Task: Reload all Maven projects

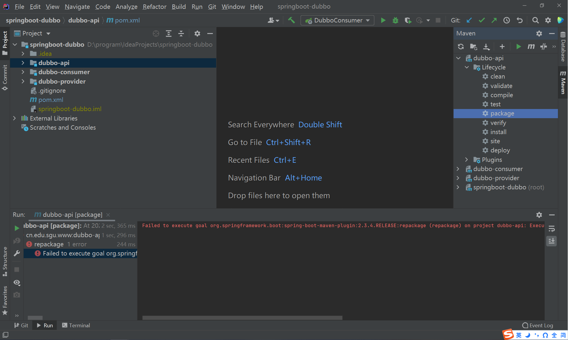Action: coord(461,46)
